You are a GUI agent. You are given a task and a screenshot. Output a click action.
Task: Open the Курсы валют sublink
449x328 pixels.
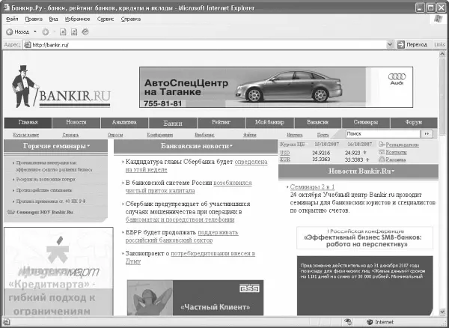26,135
